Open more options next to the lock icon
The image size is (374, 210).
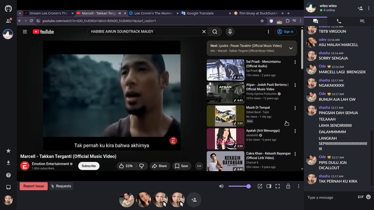(x=299, y=186)
